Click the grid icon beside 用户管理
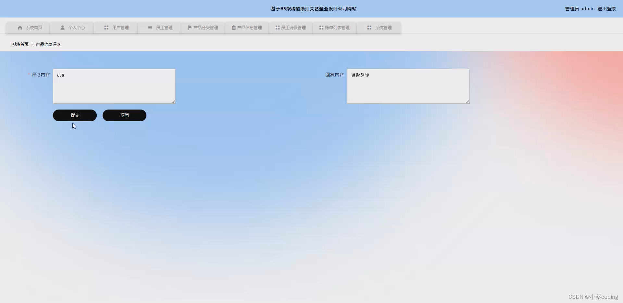The height and width of the screenshot is (303, 623). click(106, 28)
